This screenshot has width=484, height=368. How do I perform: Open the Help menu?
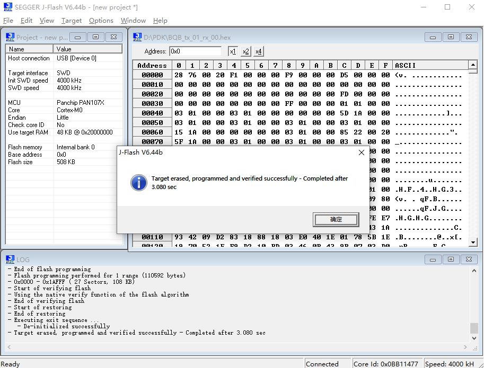click(160, 20)
